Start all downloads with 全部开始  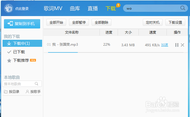[x=56, y=22]
